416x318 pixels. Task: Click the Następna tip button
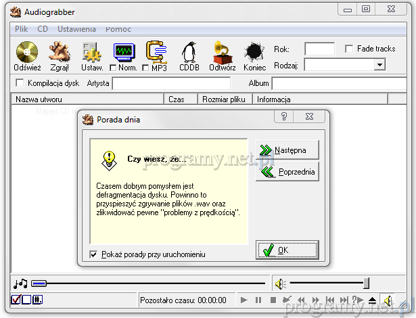pyautogui.click(x=287, y=150)
